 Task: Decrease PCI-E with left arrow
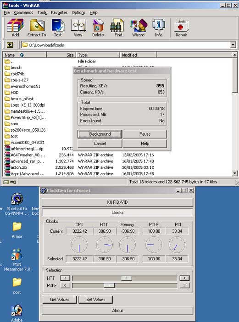[65, 286]
